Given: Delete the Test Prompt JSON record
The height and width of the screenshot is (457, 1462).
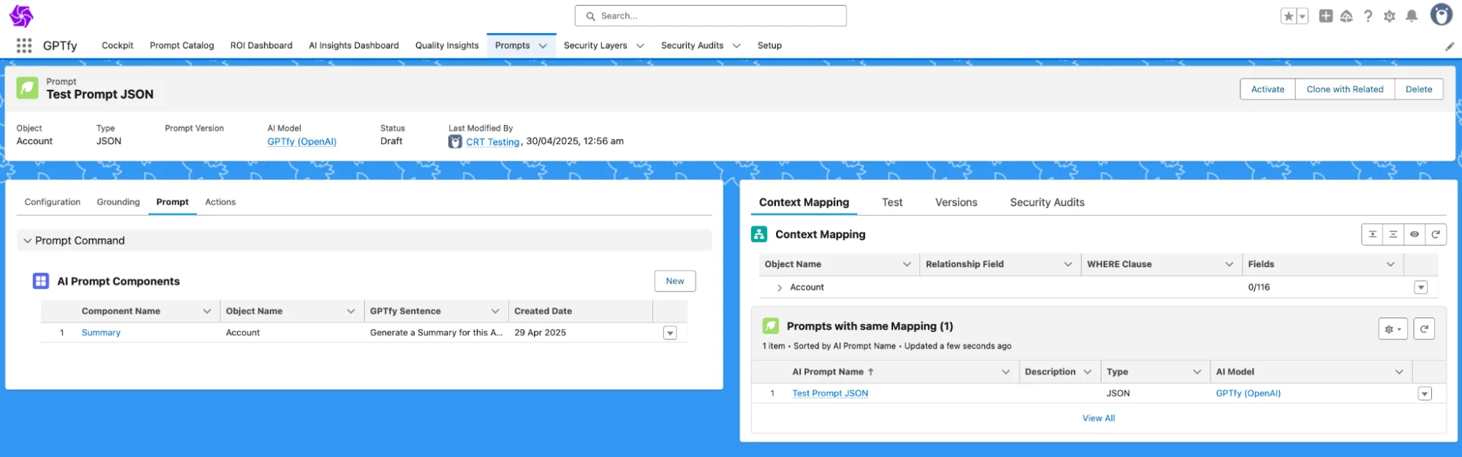Looking at the screenshot, I should pos(1419,89).
